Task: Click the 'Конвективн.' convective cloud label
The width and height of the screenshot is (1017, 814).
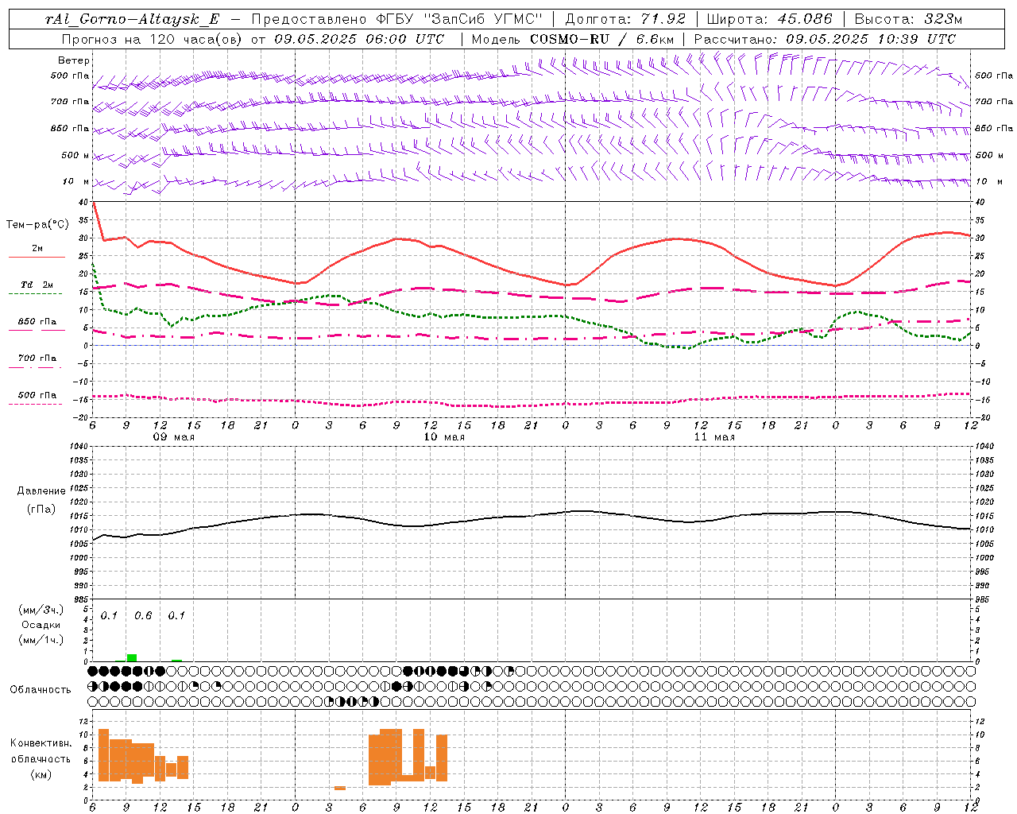Action: [41, 743]
